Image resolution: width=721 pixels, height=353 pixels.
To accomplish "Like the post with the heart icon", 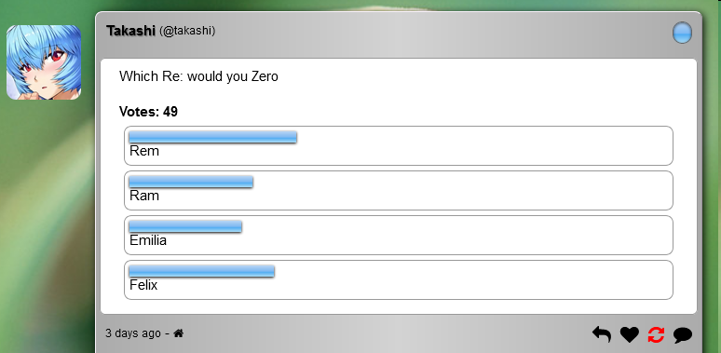I will coord(629,334).
